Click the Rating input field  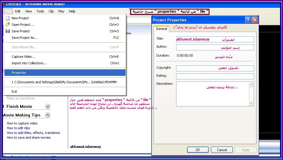[215, 76]
